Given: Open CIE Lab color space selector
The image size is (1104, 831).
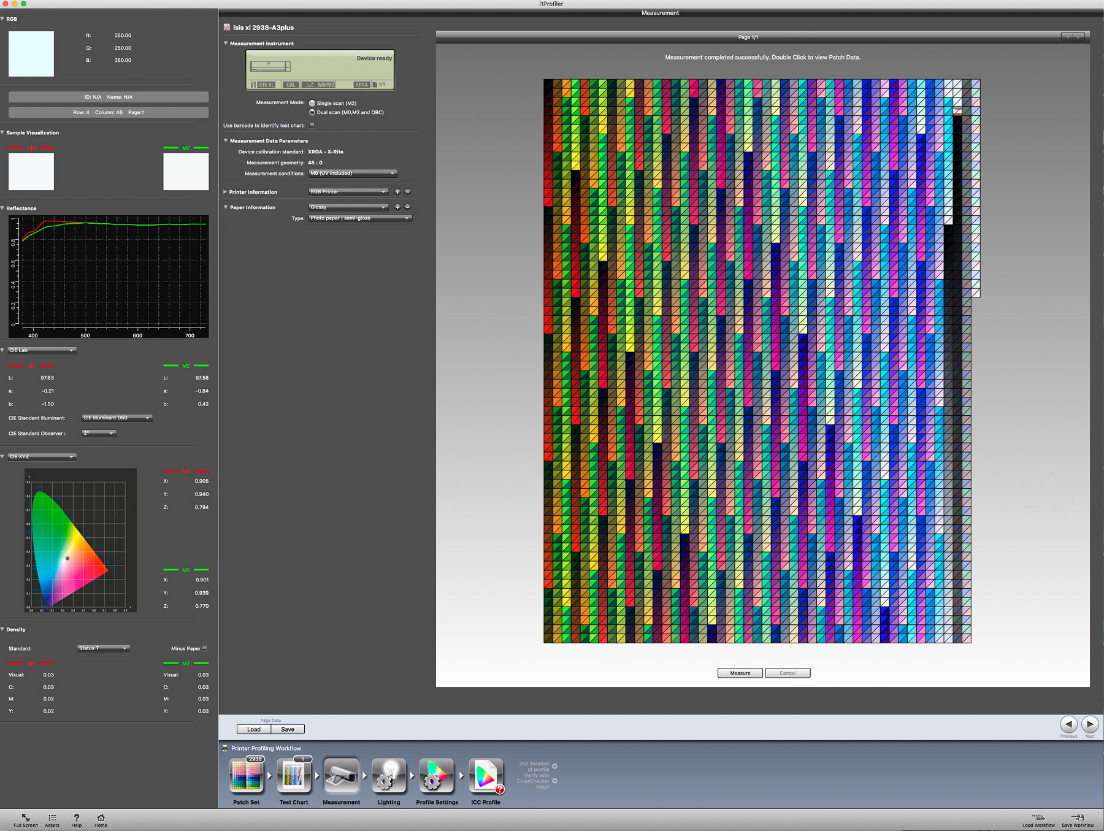Looking at the screenshot, I should pos(41,350).
